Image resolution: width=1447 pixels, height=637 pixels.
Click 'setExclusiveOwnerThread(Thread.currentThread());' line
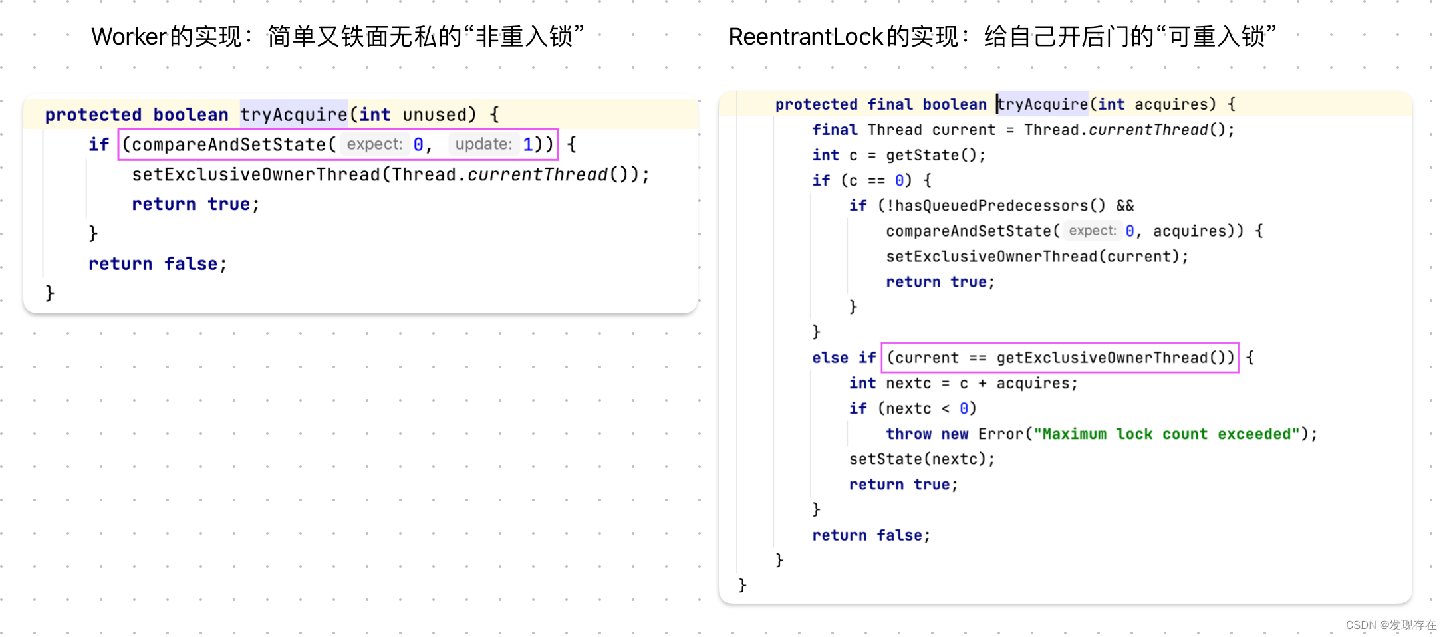click(391, 174)
